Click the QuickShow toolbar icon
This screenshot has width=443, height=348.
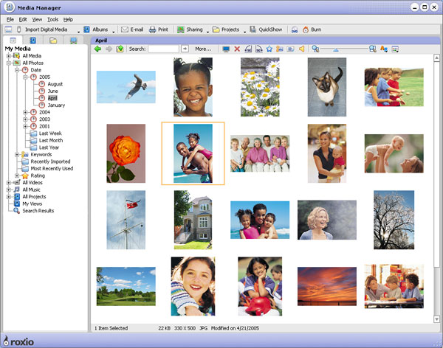[x=253, y=29]
